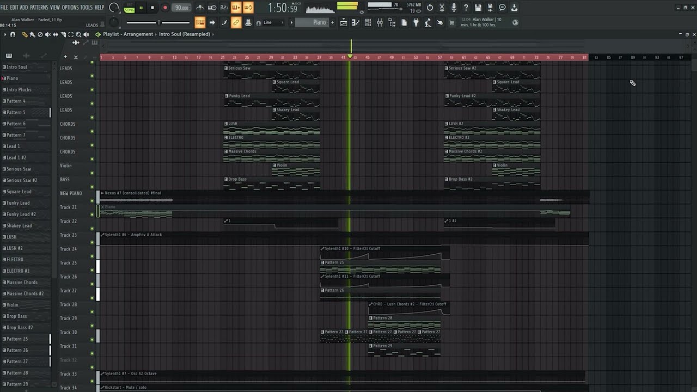Click the master pitch knob
The height and width of the screenshot is (392, 697).
(114, 22)
